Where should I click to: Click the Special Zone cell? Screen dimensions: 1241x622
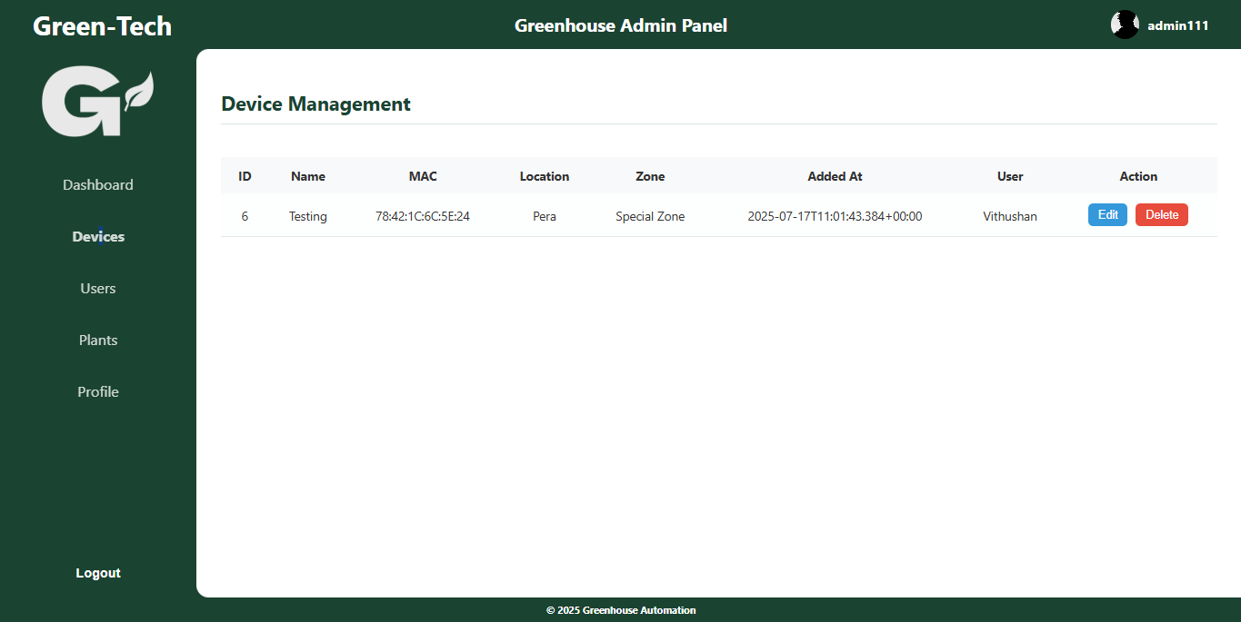650,216
